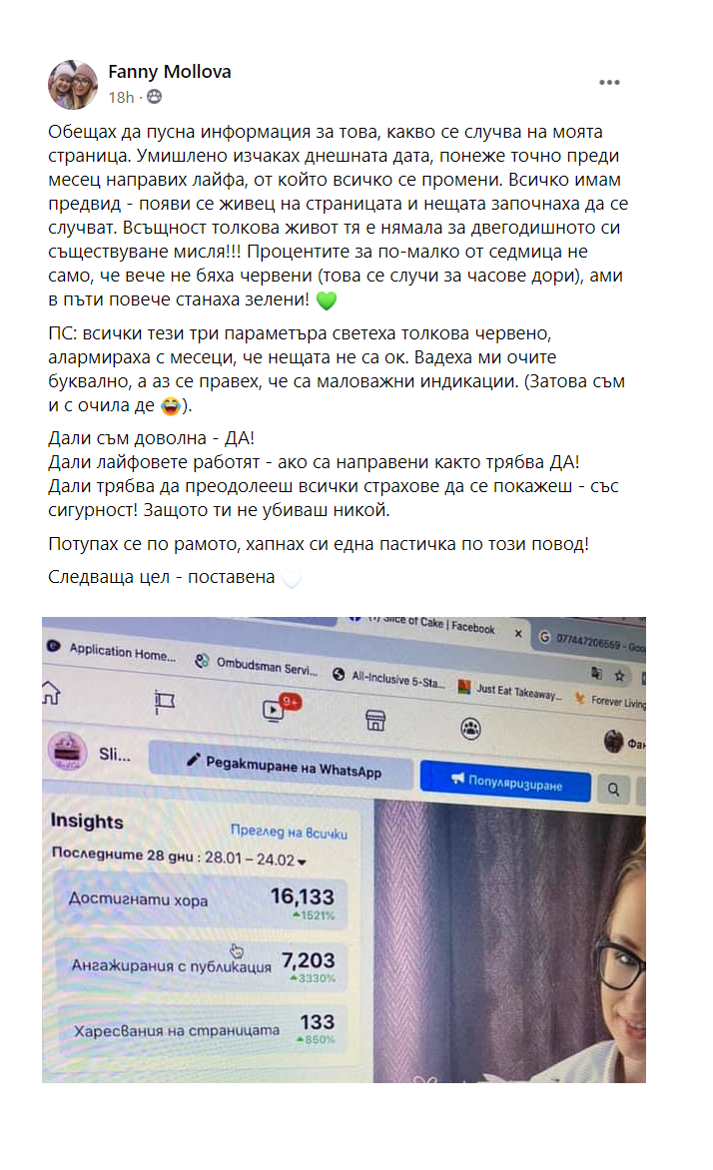
Task: Click the blue Популяризиране button
Action: tap(505, 782)
